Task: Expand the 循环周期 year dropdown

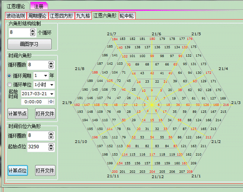Action: coord(46,76)
